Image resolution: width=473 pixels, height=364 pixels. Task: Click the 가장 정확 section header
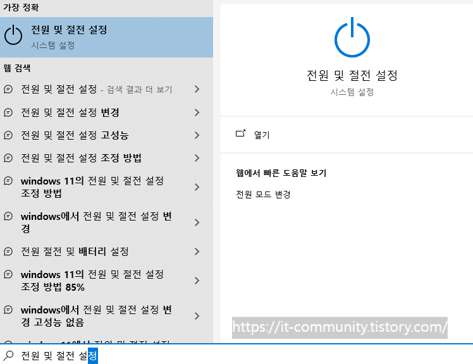click(21, 7)
